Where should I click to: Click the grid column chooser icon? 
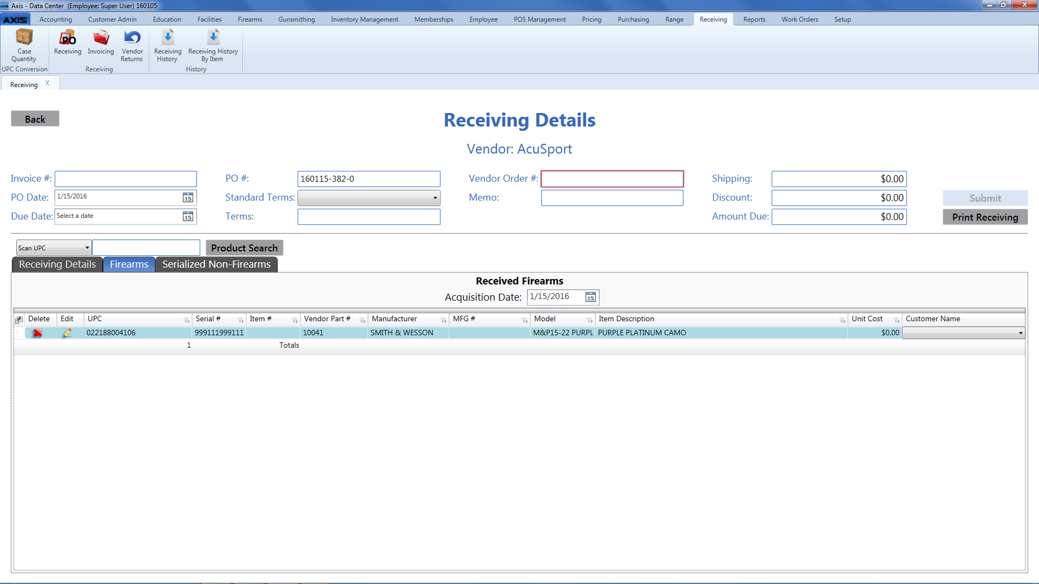click(x=19, y=319)
